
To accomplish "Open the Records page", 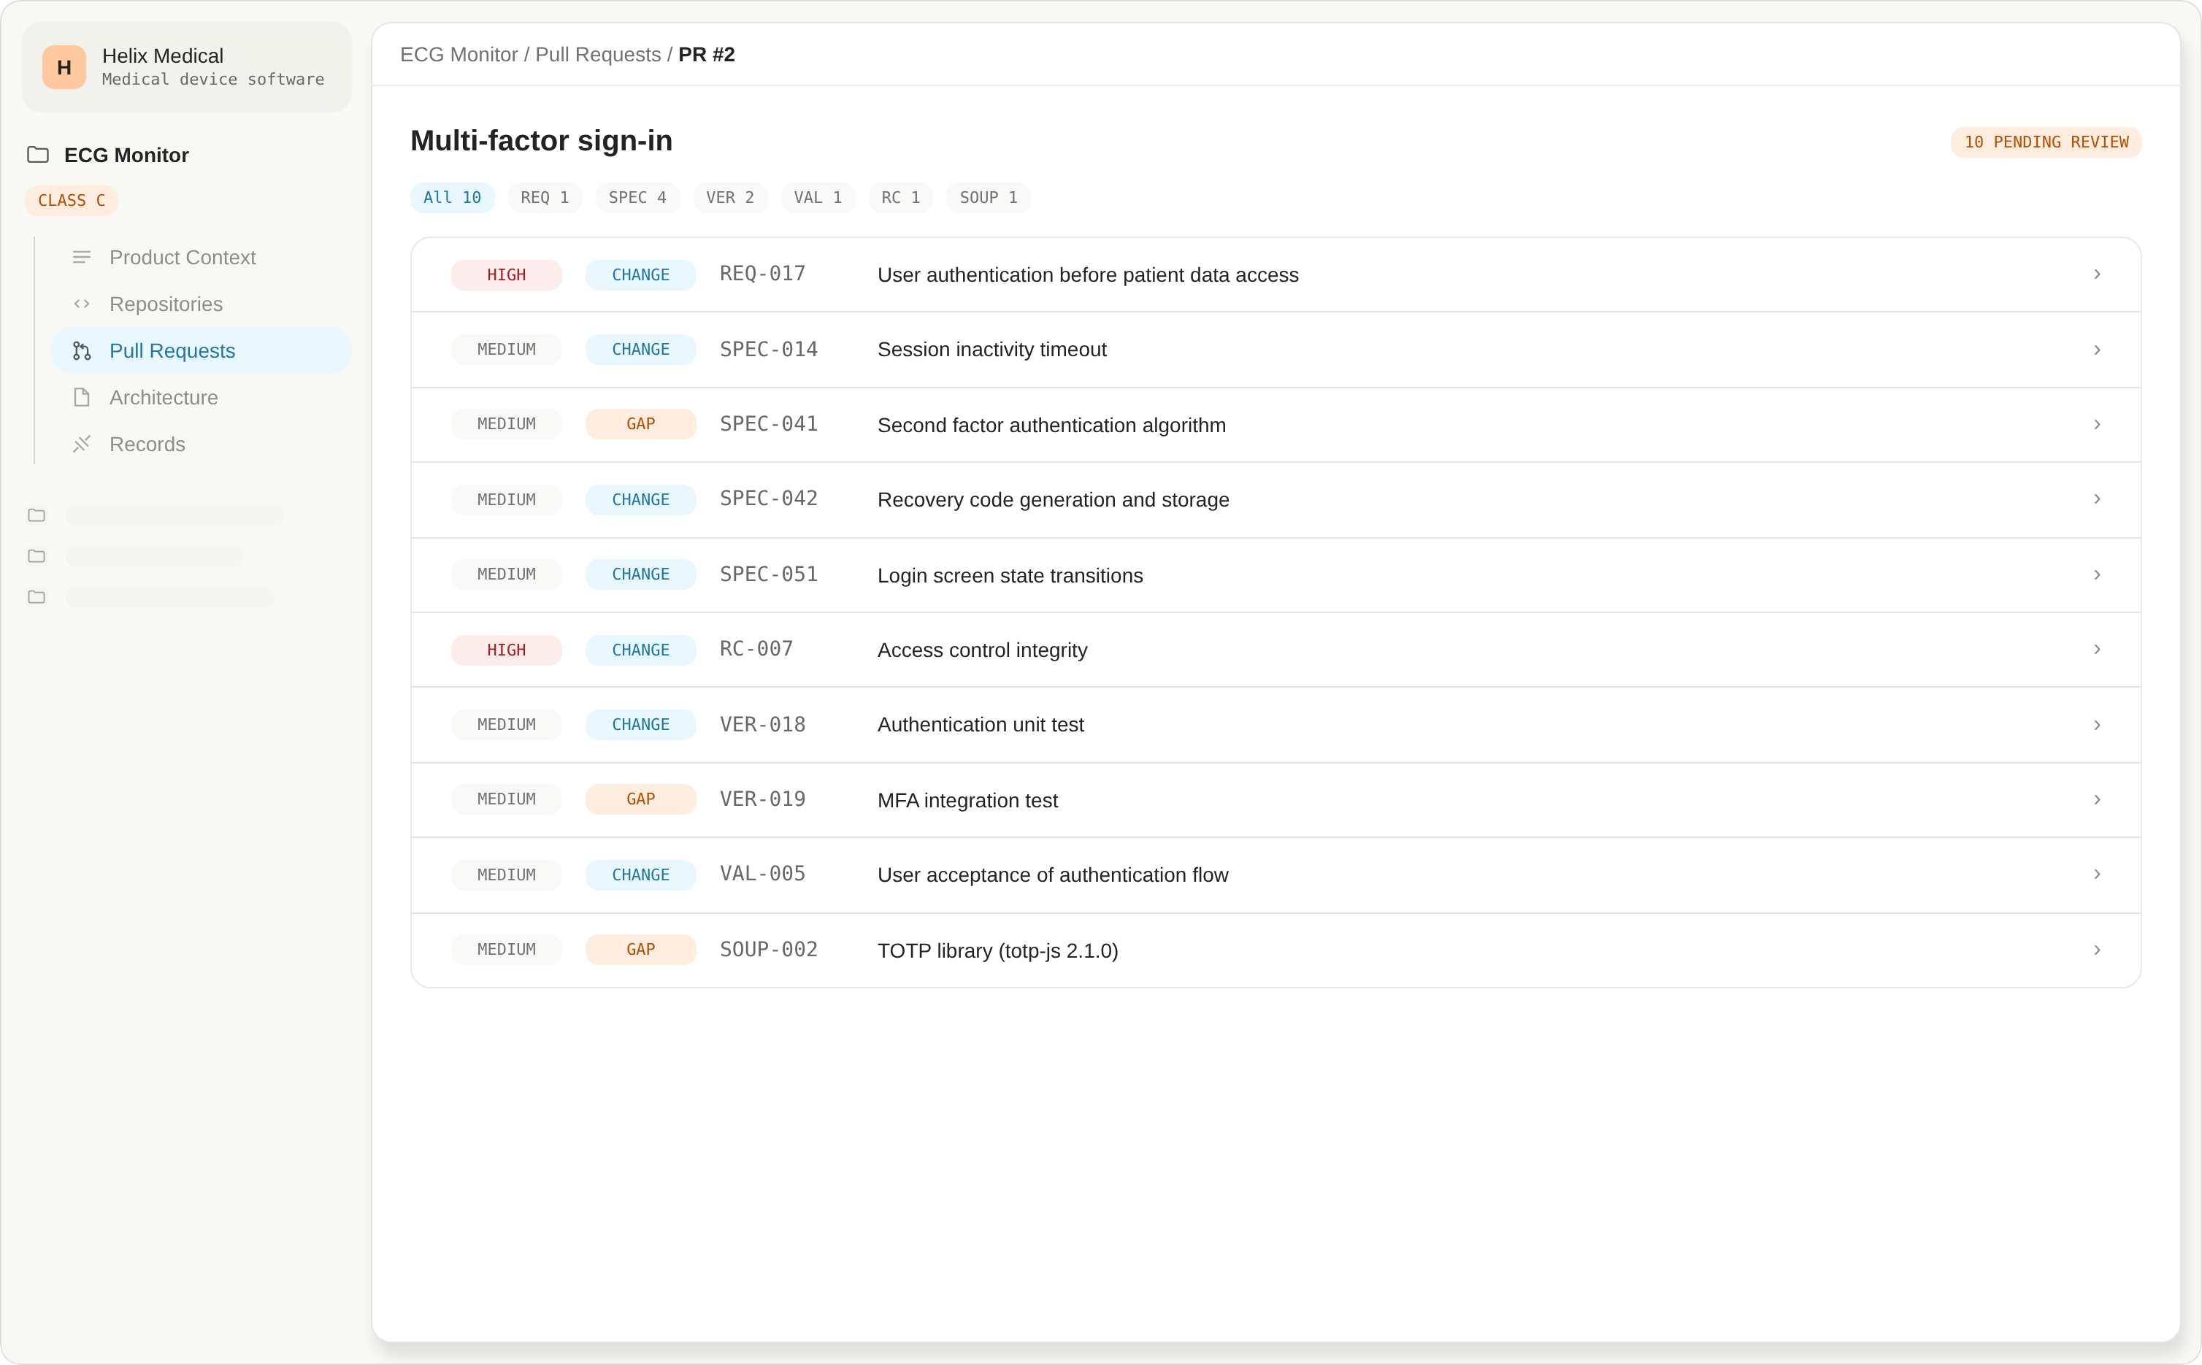I will [202, 444].
